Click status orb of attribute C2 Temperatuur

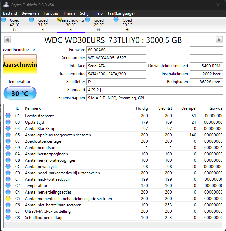point(8,185)
